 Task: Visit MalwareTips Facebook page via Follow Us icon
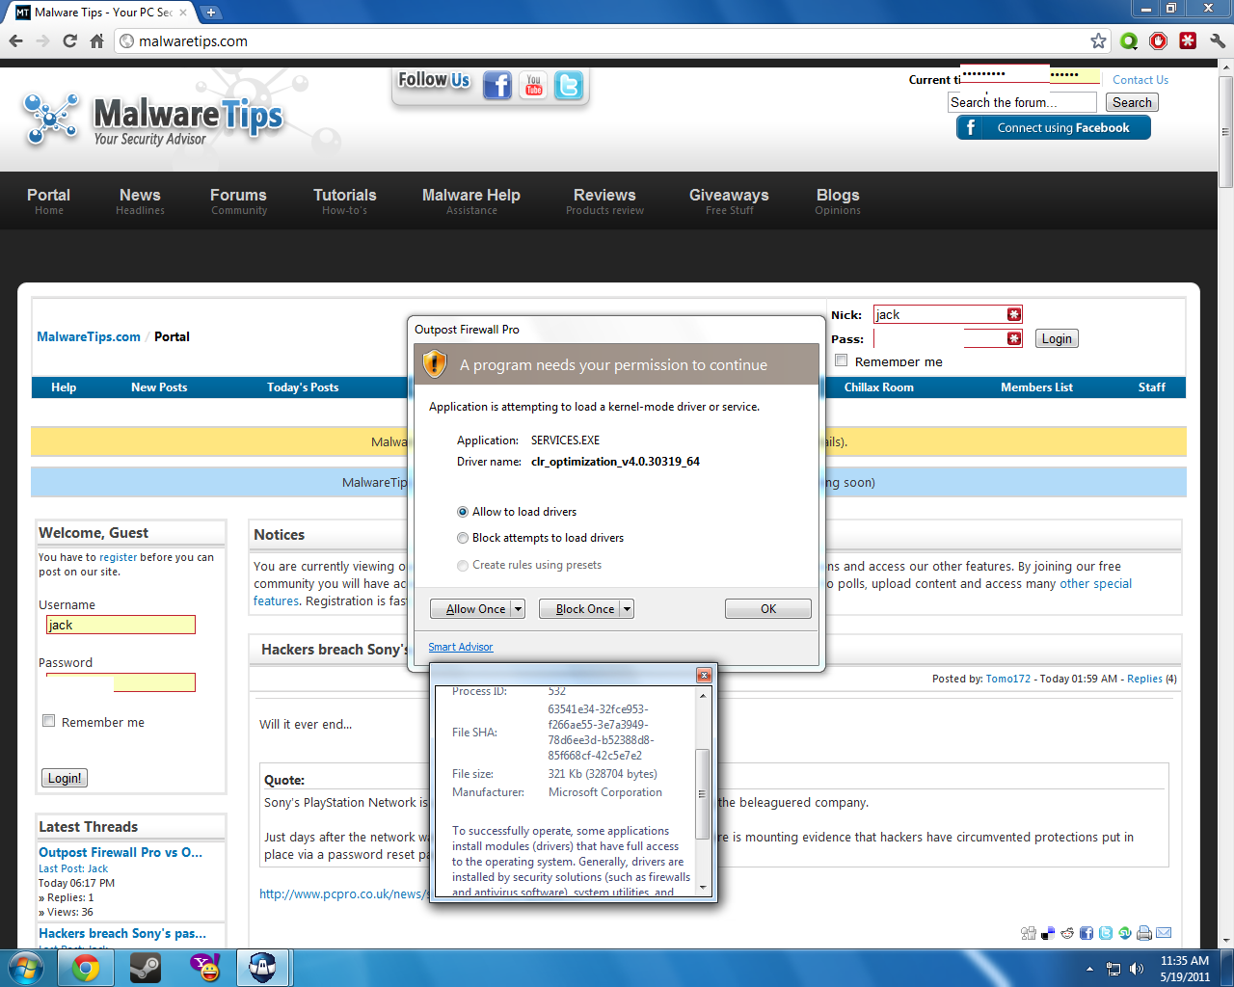496,86
